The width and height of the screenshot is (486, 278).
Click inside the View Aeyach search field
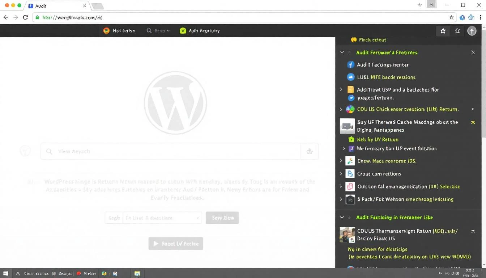[170, 151]
